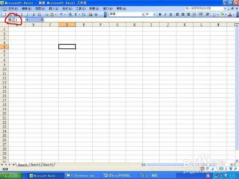Click the AutoSum sigma icon
239x179 pixels.
click(x=76, y=14)
